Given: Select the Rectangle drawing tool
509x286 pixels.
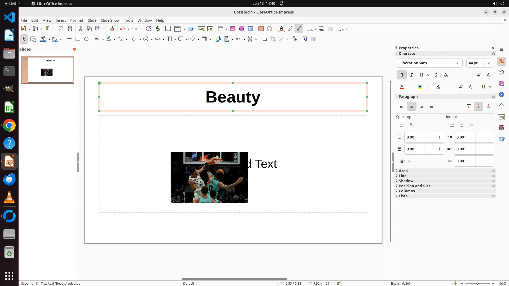Looking at the screenshot, I should tap(78, 39).
